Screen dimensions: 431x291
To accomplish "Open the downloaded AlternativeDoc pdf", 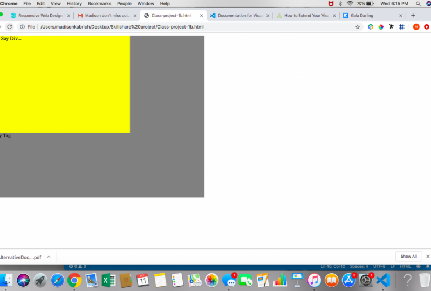I will tap(21, 257).
